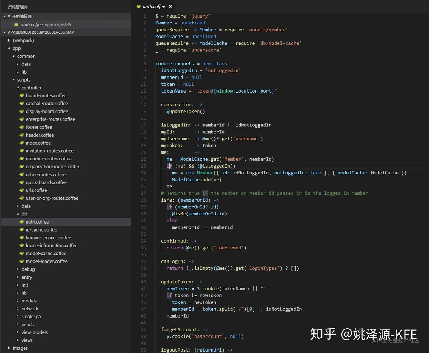Collapse the controller folder arrow

(18, 88)
